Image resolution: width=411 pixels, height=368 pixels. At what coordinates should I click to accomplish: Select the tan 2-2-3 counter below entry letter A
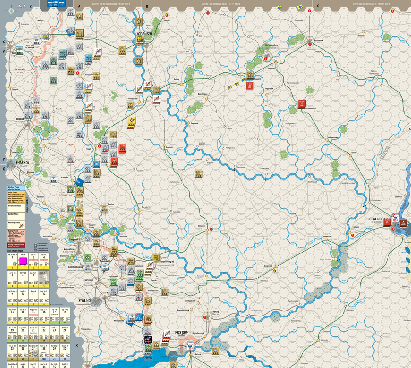pos(79,17)
